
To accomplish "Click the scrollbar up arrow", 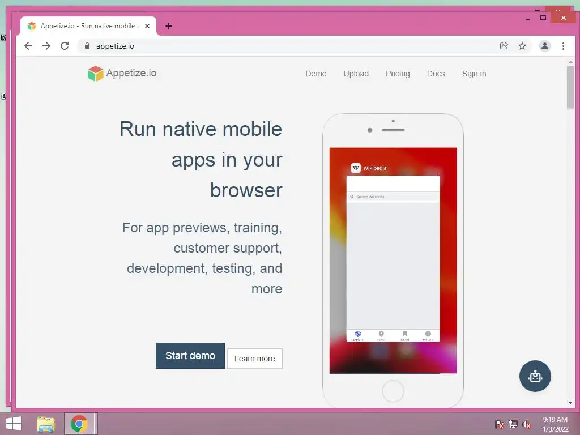I will point(570,62).
